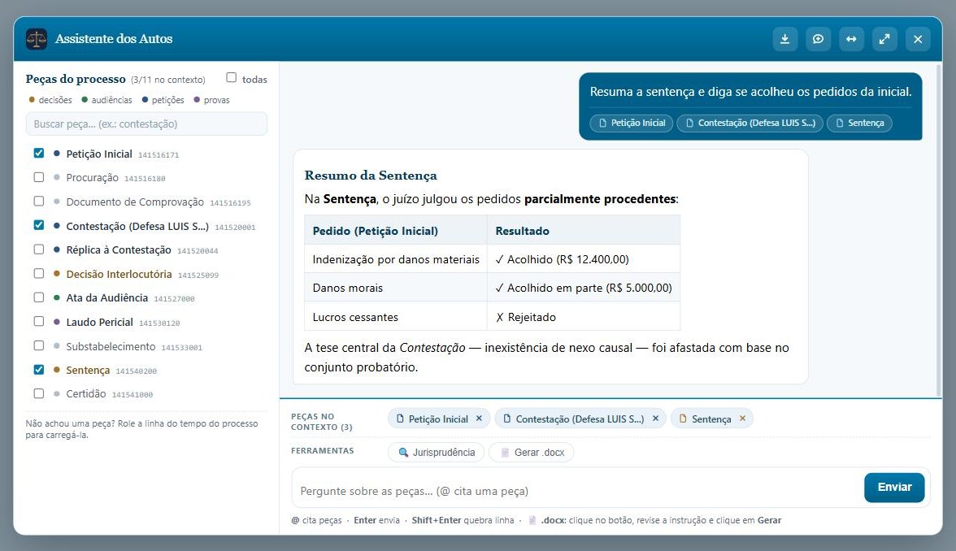Remove Sentença chip from context
Image resolution: width=956 pixels, height=551 pixels.
coord(743,418)
